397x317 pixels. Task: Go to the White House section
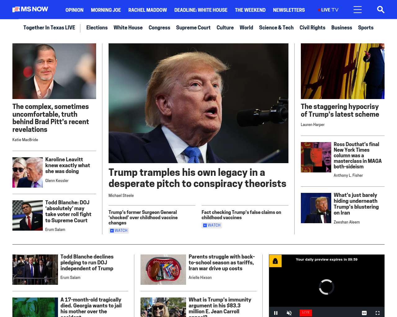128,28
